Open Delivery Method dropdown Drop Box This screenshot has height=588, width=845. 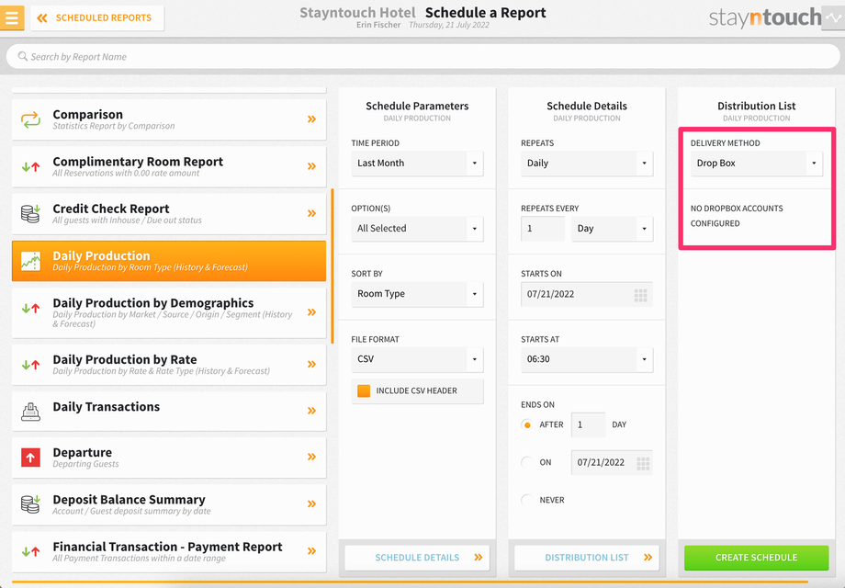tap(757, 164)
